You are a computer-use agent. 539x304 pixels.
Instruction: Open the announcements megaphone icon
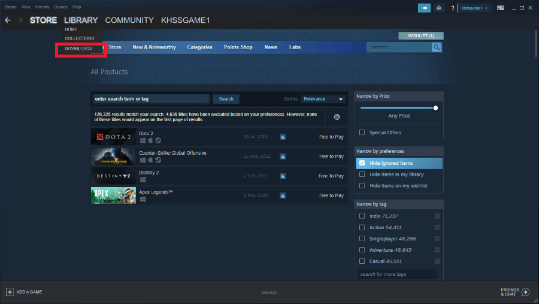point(424,8)
